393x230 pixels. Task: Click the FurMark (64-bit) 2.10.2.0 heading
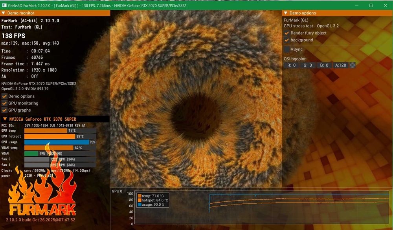pyautogui.click(x=30, y=20)
